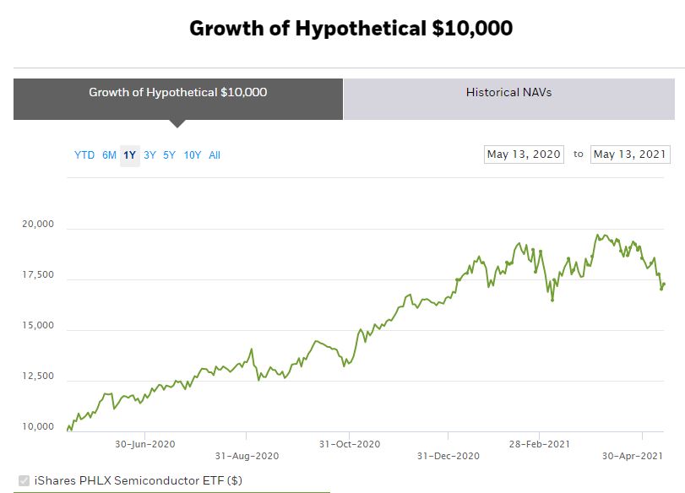Click the May 13, 2020 start date field
The image size is (685, 493).
(x=523, y=154)
